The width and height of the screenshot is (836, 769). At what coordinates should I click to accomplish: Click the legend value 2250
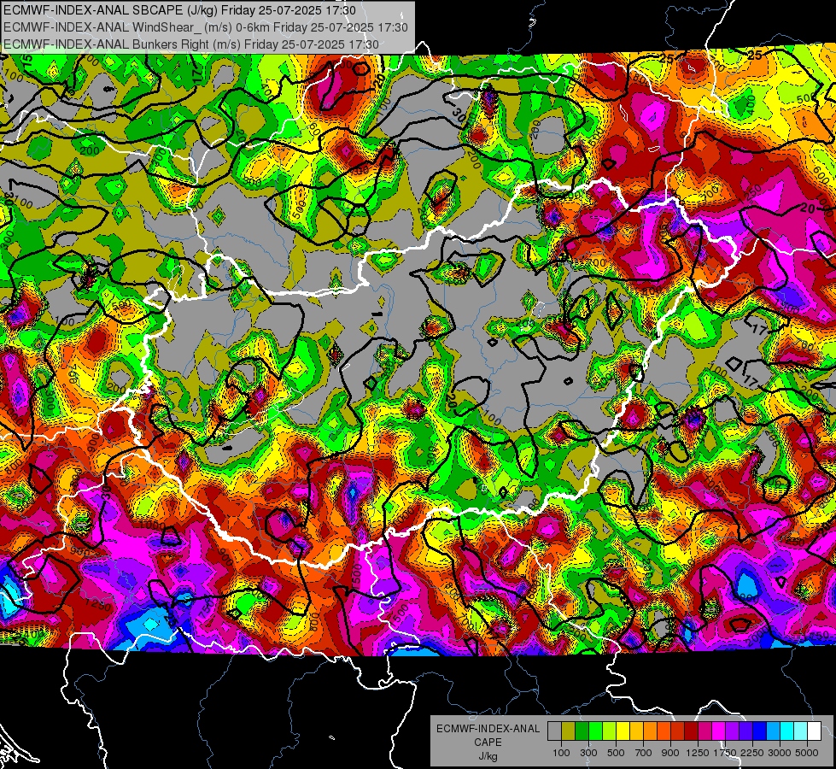(x=753, y=753)
